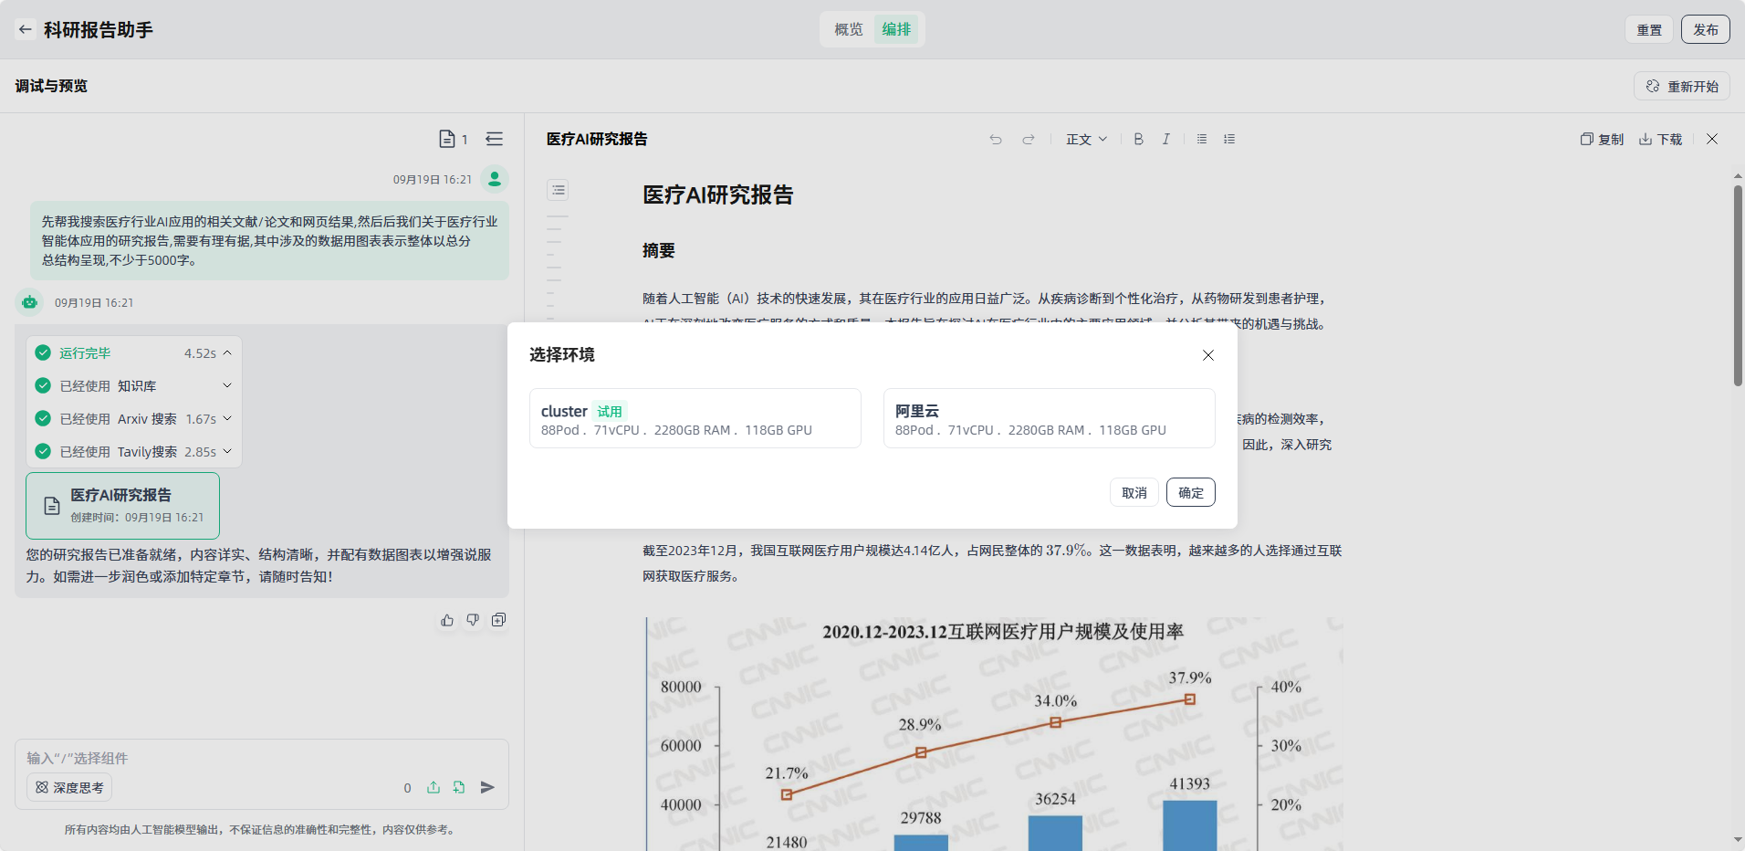This screenshot has height=851, width=1745.
Task: Click the redo icon in editor toolbar
Action: [1029, 139]
